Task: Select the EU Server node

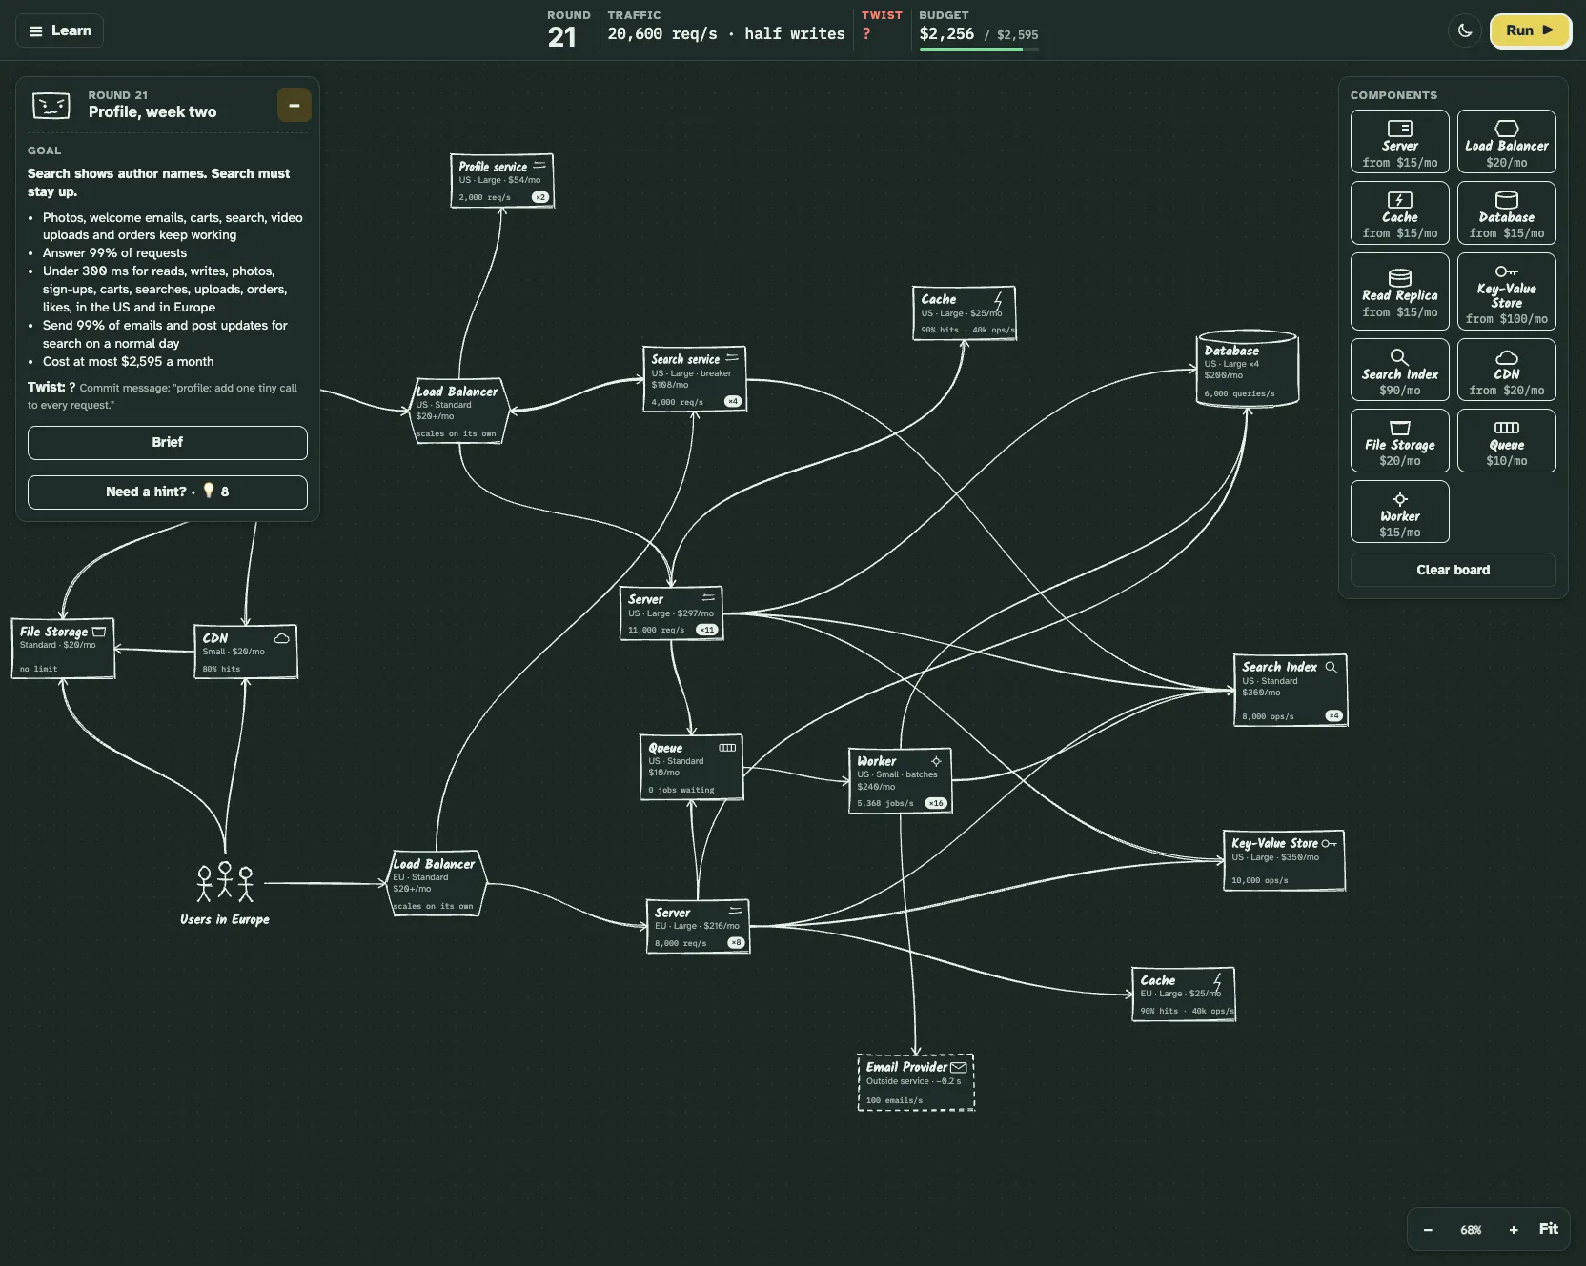Action: coord(698,926)
